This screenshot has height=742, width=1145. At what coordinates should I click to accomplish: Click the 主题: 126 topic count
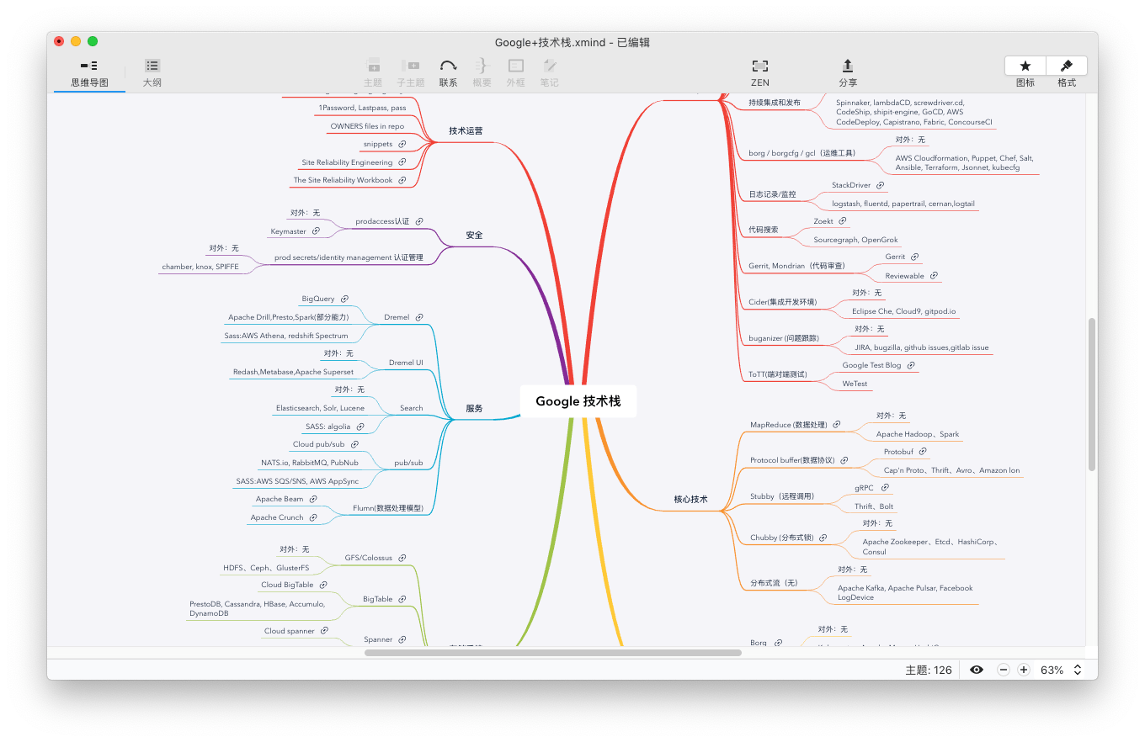tap(929, 670)
